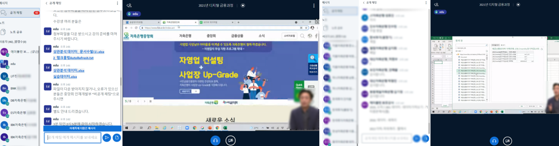The image size is (559, 146).
Task: Open the 저축은행 site menu
Action: (x=185, y=36)
